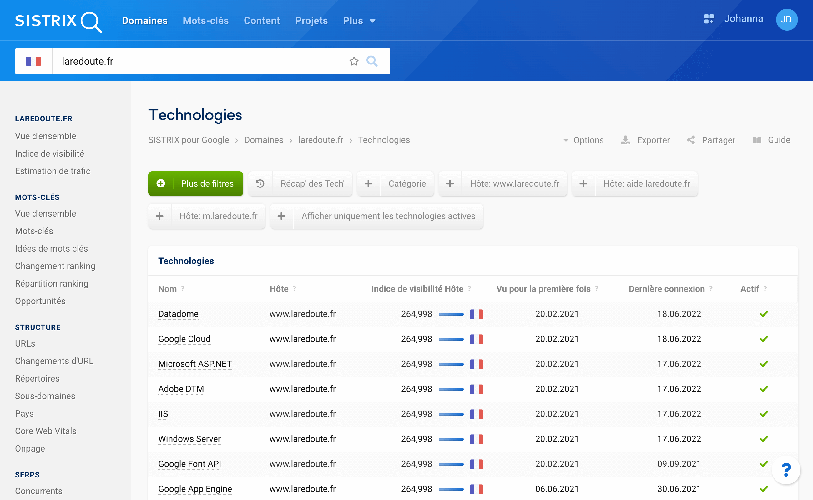This screenshot has height=500, width=813.
Task: Open the Domaines tab
Action: tap(144, 21)
